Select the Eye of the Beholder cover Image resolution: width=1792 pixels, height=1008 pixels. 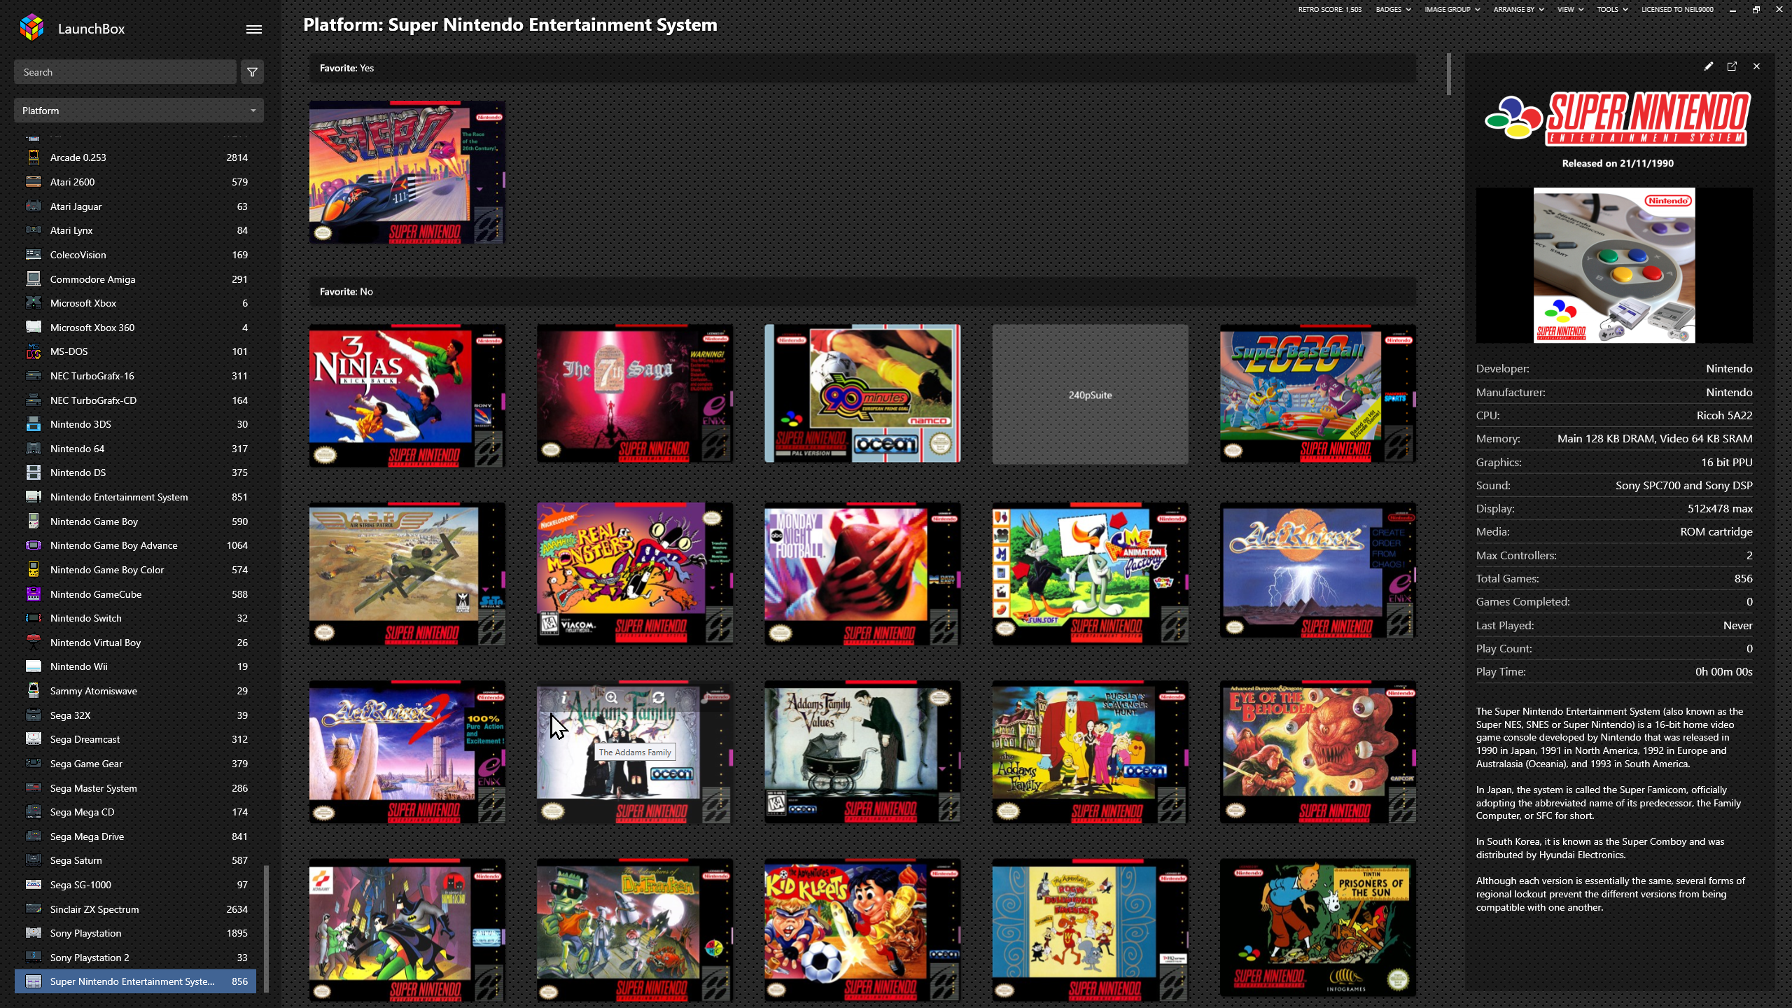click(x=1318, y=752)
